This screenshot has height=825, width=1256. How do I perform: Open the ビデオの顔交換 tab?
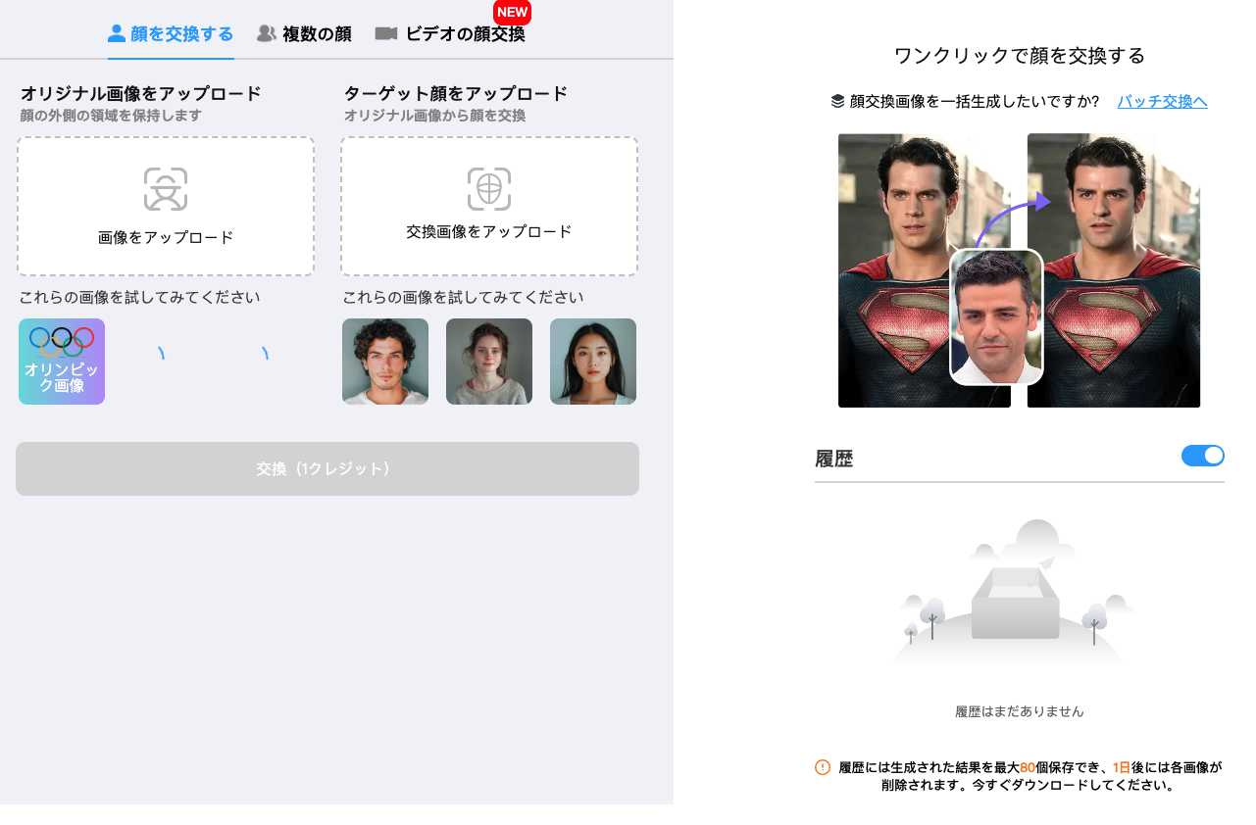point(450,34)
